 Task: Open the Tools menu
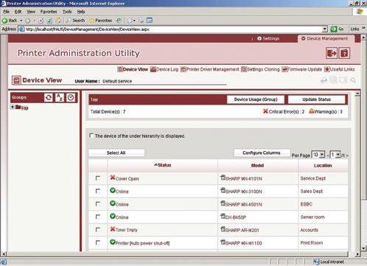(67, 12)
